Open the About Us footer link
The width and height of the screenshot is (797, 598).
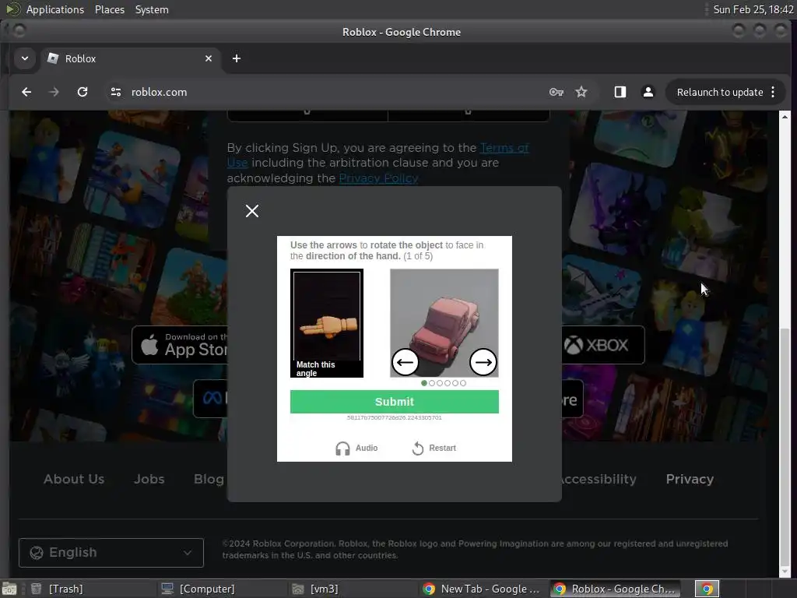point(74,479)
